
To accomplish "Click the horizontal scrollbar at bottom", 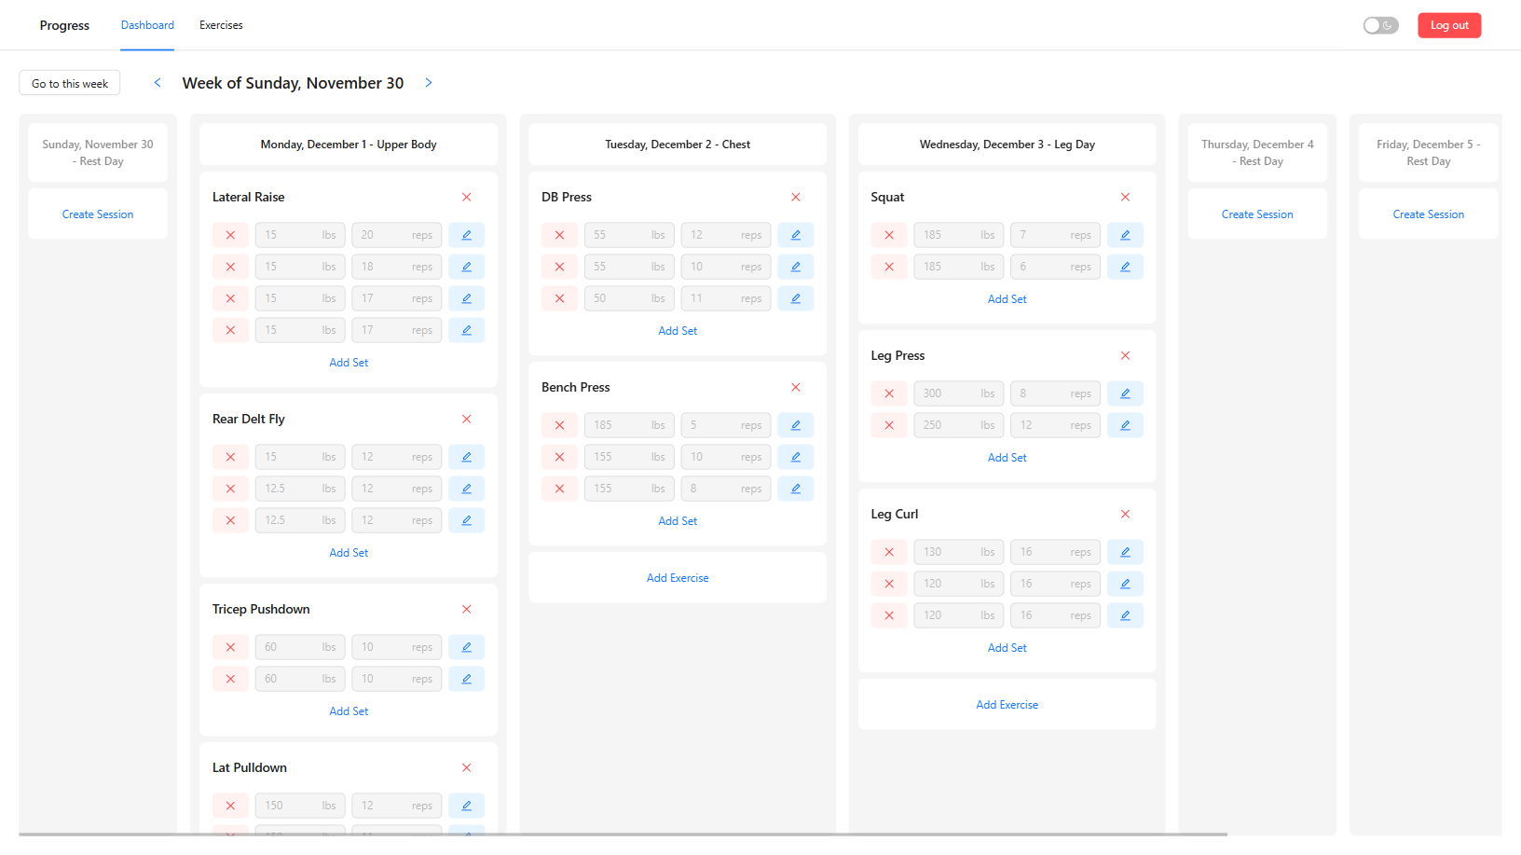I will (623, 834).
